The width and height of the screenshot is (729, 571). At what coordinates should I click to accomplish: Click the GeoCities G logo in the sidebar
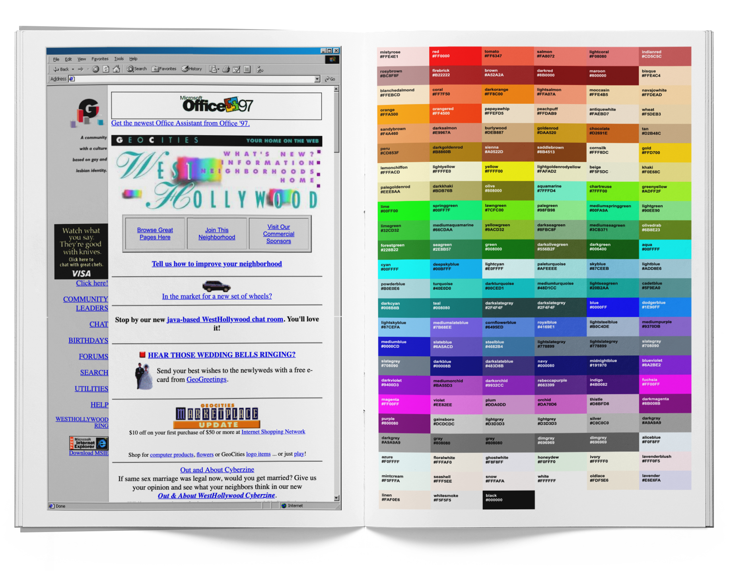pos(87,113)
